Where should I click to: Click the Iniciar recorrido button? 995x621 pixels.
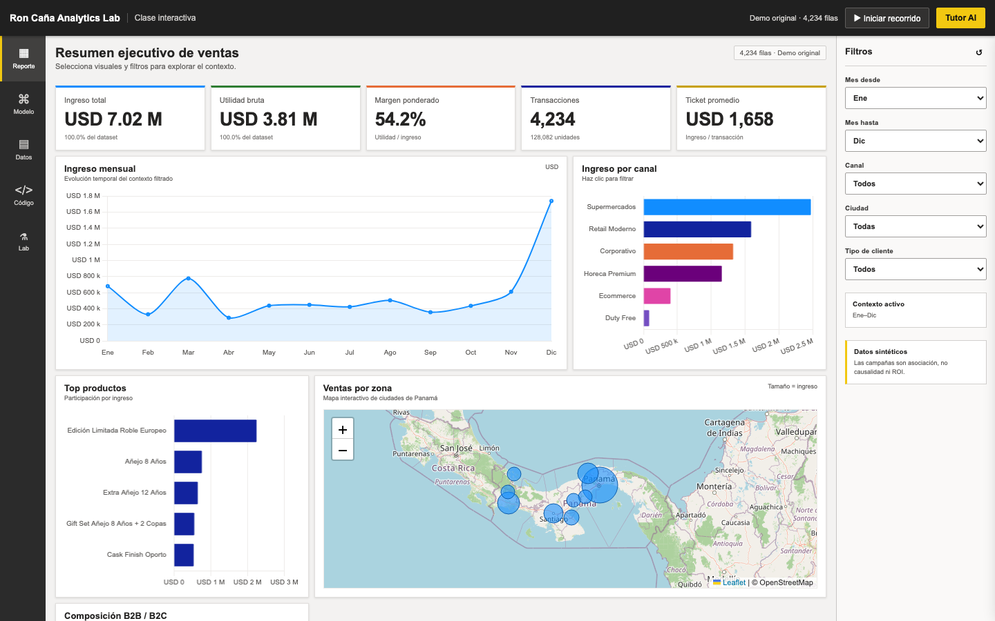coord(887,18)
